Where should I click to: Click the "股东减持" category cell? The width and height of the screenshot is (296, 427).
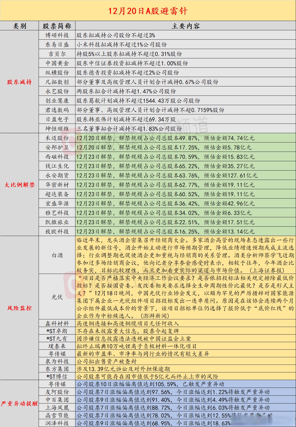coord(19,82)
